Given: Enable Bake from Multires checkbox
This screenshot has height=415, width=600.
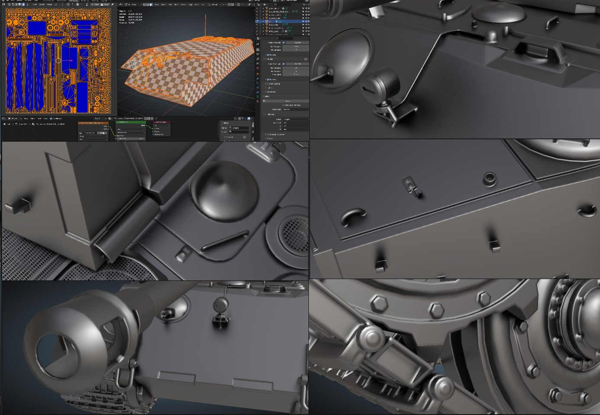Looking at the screenshot, I should coord(283,105).
